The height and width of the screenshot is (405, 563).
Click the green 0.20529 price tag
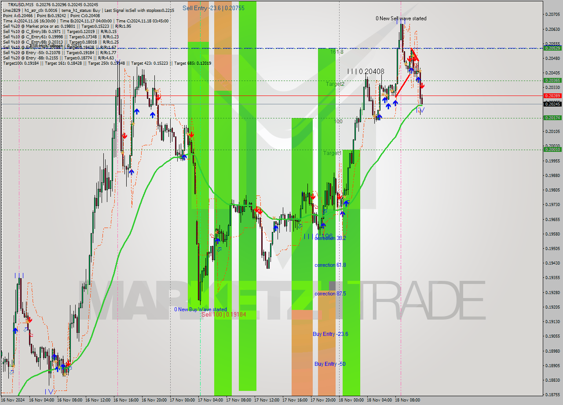552,48
